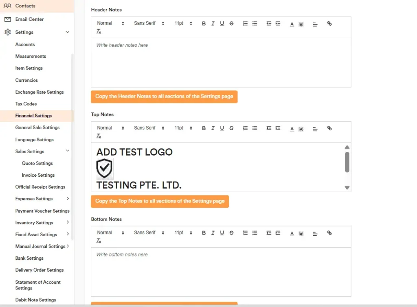Clear formatting with the Tx icon in Top Notes
417x307 pixels.
99,136
